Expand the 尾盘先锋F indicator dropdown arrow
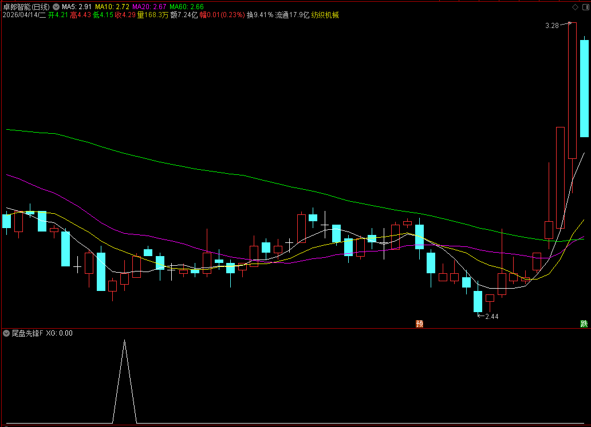This screenshot has height=427, width=591. click(x=6, y=333)
